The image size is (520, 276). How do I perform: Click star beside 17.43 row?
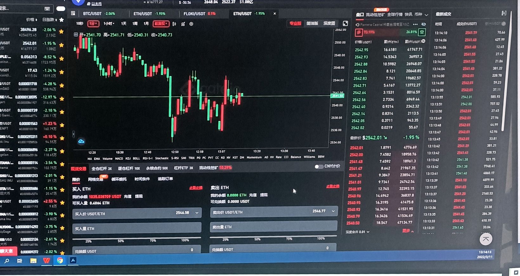tap(62, 72)
